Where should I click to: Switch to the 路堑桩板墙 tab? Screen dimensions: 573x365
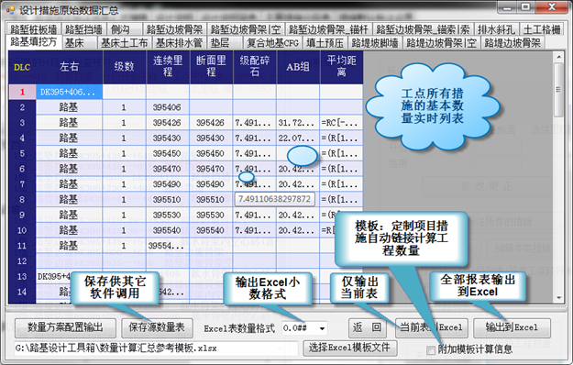(x=34, y=29)
